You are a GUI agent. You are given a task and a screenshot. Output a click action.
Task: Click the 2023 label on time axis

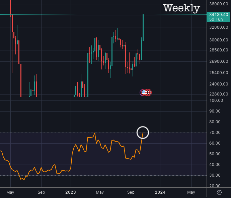tap(71, 192)
